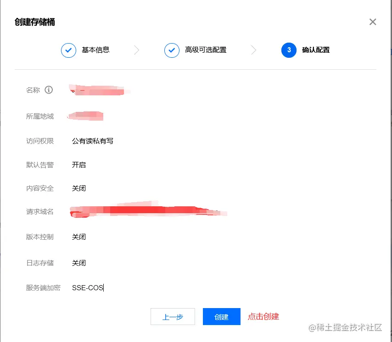Click the 开启 value for 默认告警
Image resolution: width=392 pixels, height=342 pixels.
[79, 165]
